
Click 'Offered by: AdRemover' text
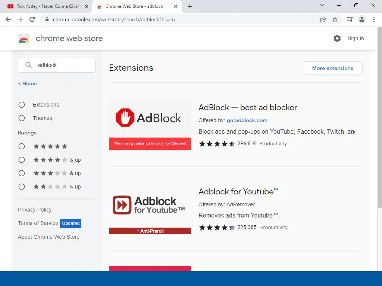point(226,204)
